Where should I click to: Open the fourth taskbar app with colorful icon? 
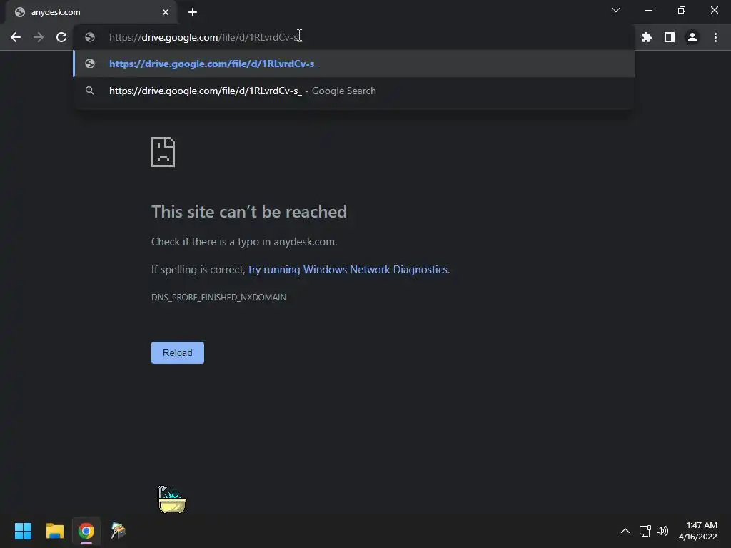pyautogui.click(x=118, y=531)
